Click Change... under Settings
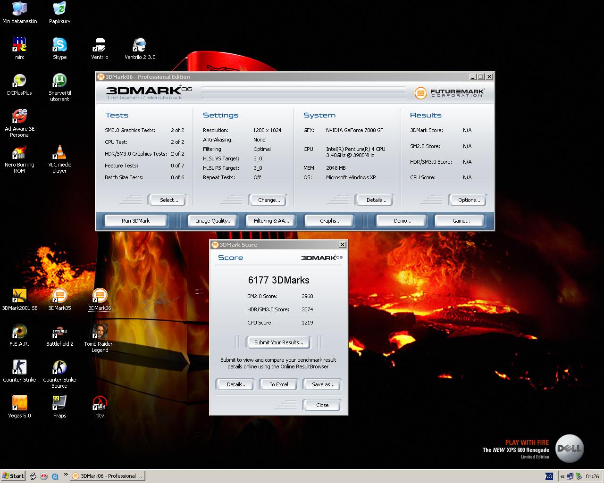 pos(268,200)
